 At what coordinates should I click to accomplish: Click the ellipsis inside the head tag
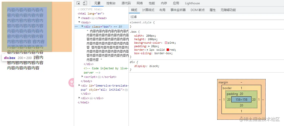coord(93,18)
